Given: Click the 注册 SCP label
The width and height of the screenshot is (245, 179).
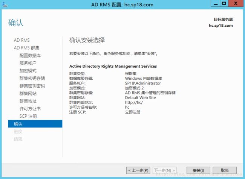Looking at the screenshot, I should click(x=78, y=112).
